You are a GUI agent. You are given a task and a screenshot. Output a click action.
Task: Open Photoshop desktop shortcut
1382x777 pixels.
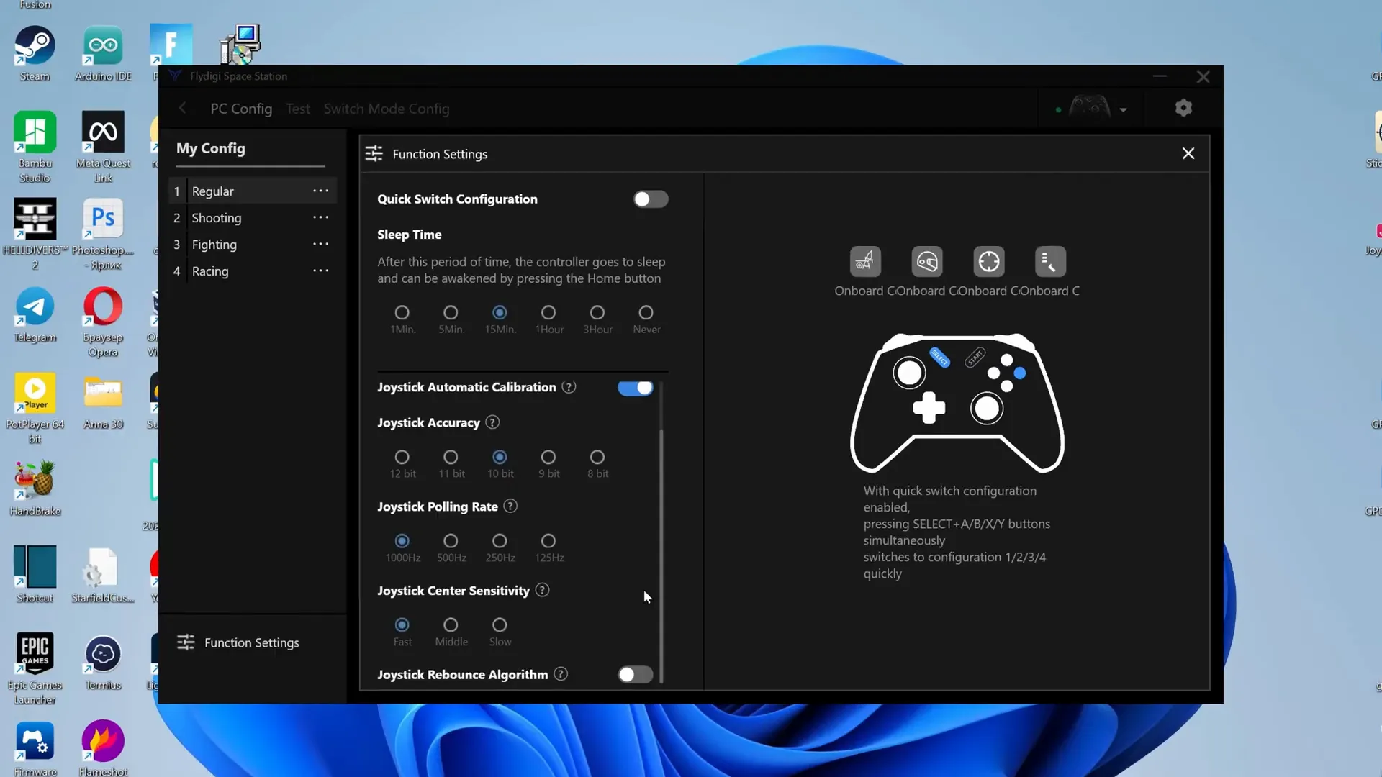(x=103, y=235)
